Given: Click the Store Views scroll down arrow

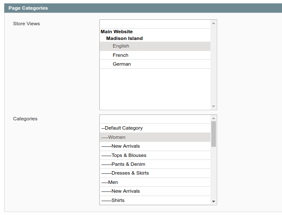Looking at the screenshot, I should click(214, 106).
